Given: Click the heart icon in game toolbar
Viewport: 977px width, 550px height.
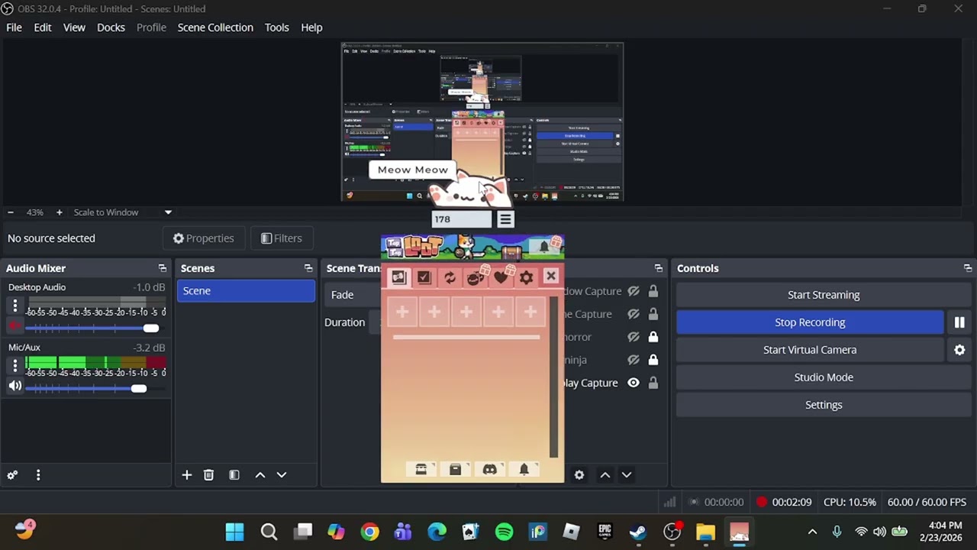Looking at the screenshot, I should 501,277.
